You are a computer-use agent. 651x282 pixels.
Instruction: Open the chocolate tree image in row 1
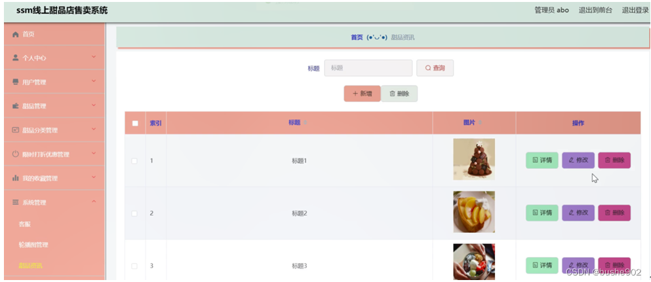coord(474,160)
